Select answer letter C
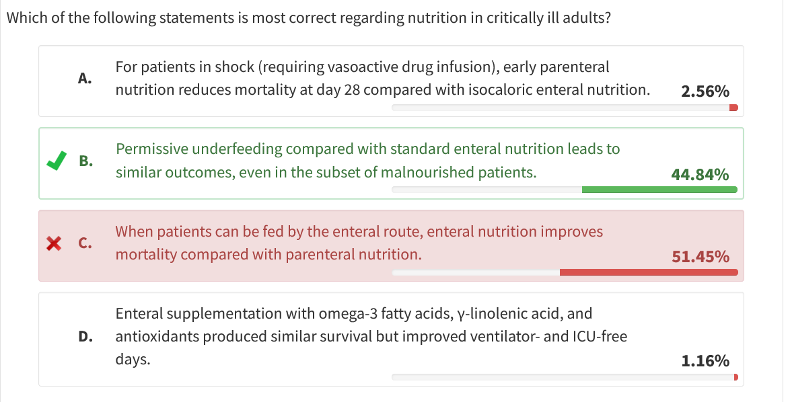Viewport: 790px width, 402px height. [85, 243]
